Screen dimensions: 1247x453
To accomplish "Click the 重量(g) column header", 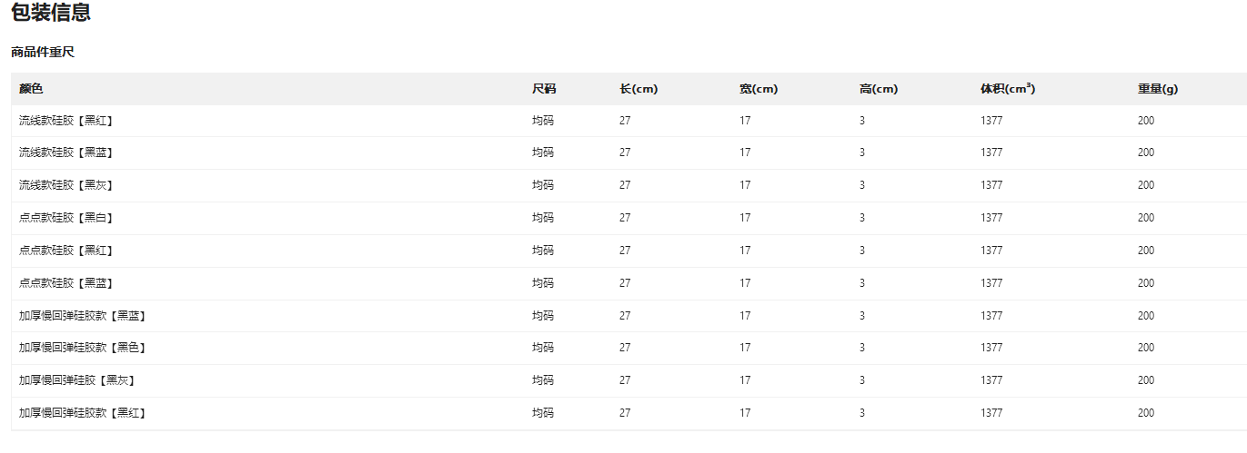I will point(1157,89).
